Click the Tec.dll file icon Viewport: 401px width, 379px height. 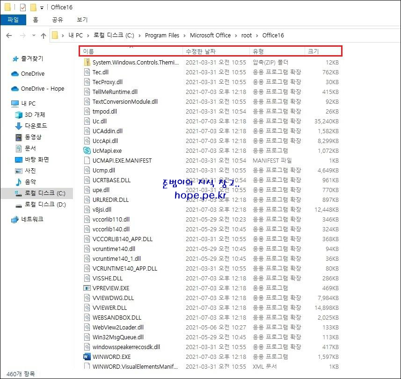coord(87,72)
